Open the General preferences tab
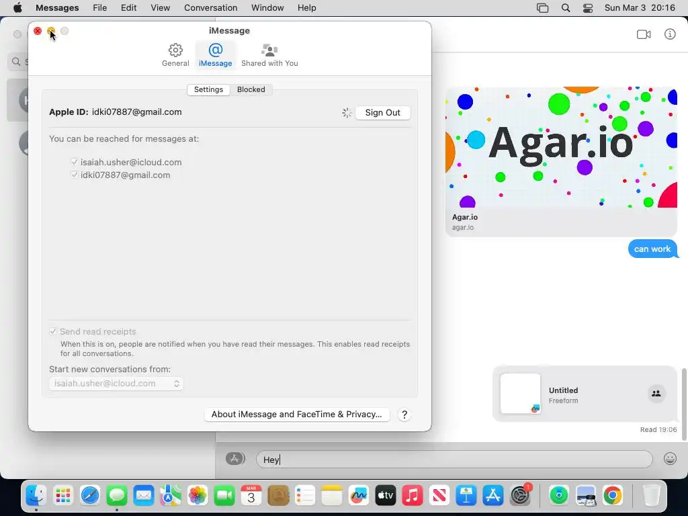The image size is (688, 516). click(x=175, y=55)
